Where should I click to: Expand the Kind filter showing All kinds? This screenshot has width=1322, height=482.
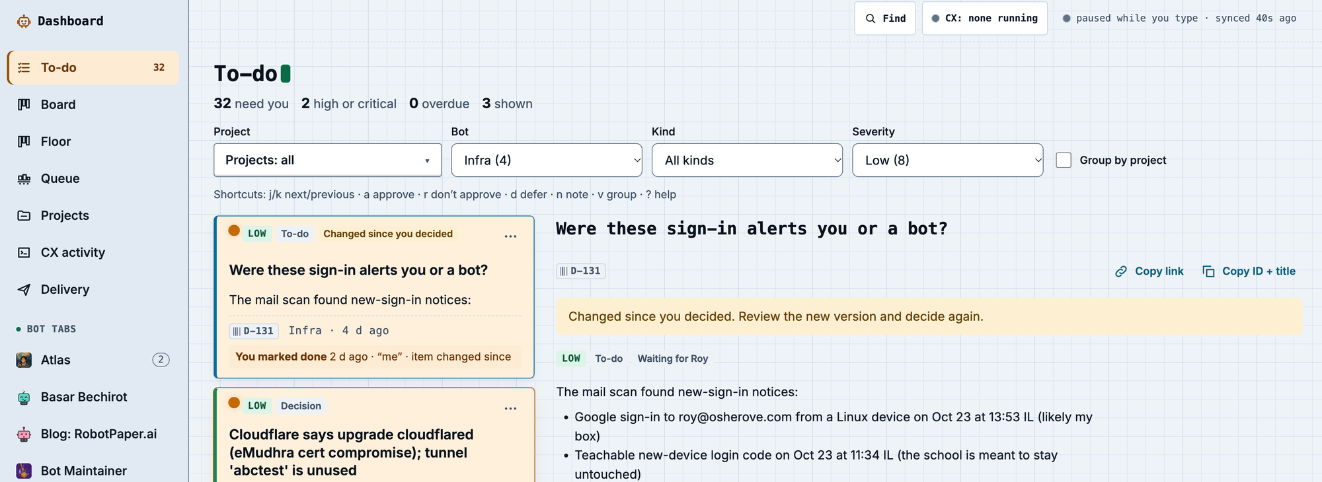pyautogui.click(x=747, y=160)
